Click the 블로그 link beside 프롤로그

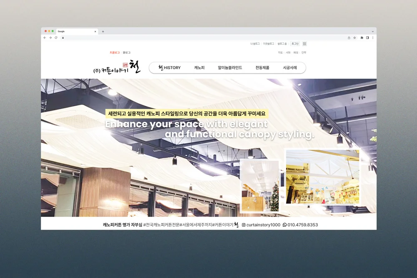pyautogui.click(x=127, y=53)
